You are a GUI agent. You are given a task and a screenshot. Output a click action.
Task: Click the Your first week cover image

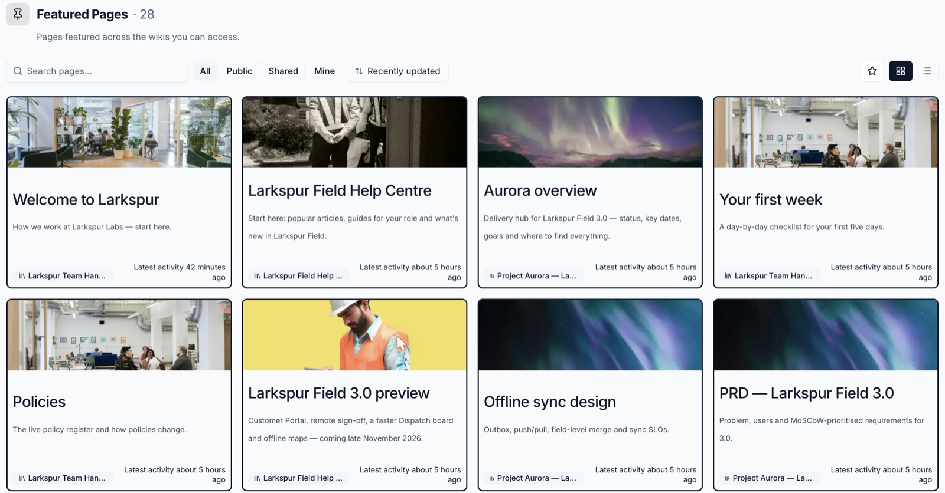tap(826, 133)
